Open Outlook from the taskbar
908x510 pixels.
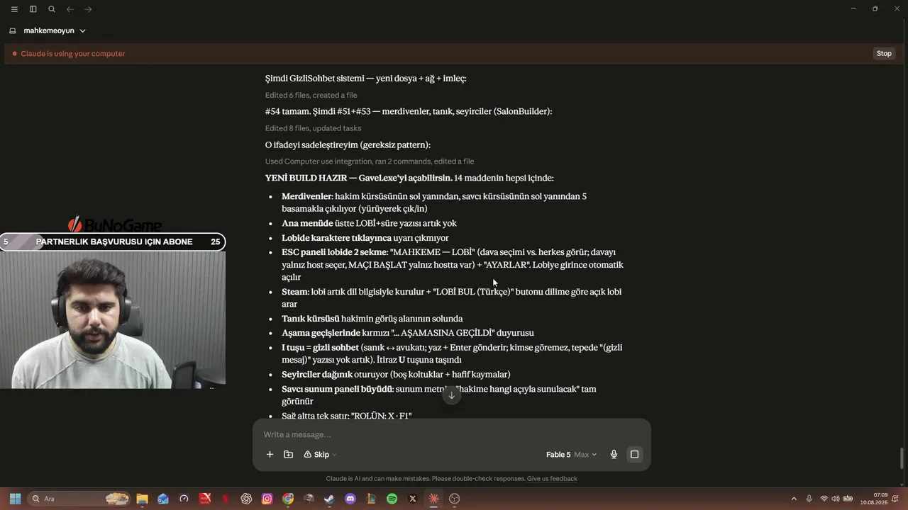[x=163, y=499]
